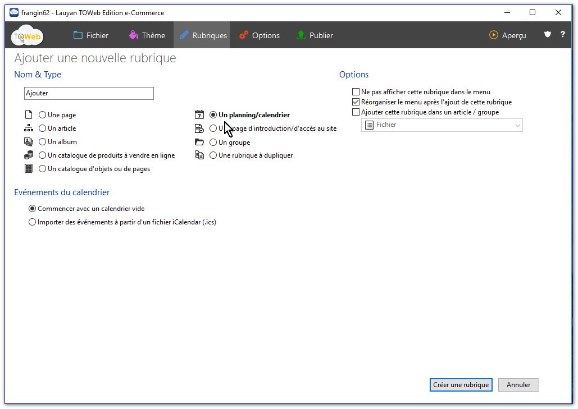Click the online product catalogue coins icon
The width and height of the screenshot is (578, 409).
pos(29,155)
